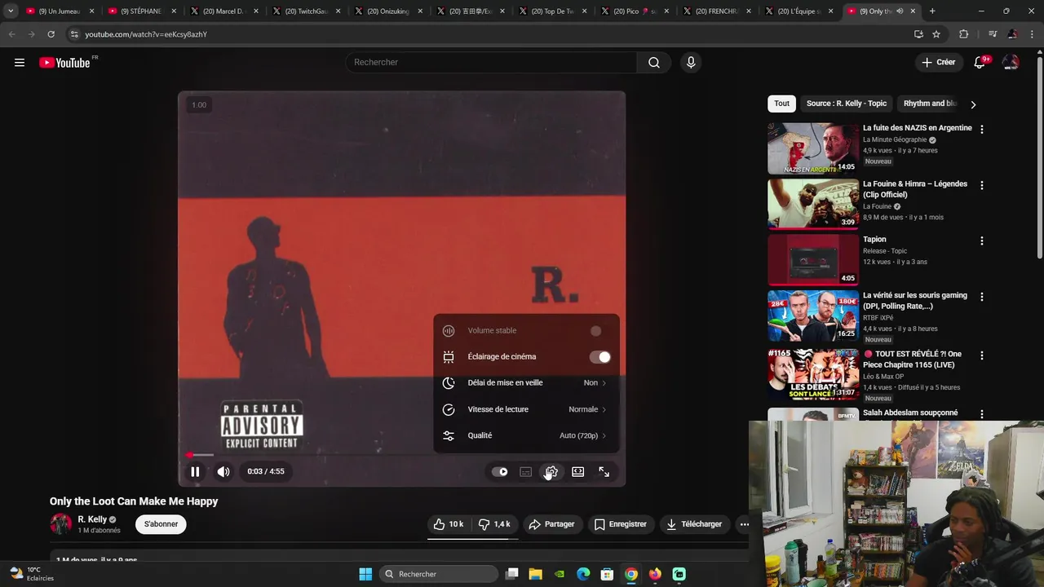Open the browser tab search dropdown
Image resolution: width=1044 pixels, height=587 pixels.
pyautogui.click(x=11, y=11)
